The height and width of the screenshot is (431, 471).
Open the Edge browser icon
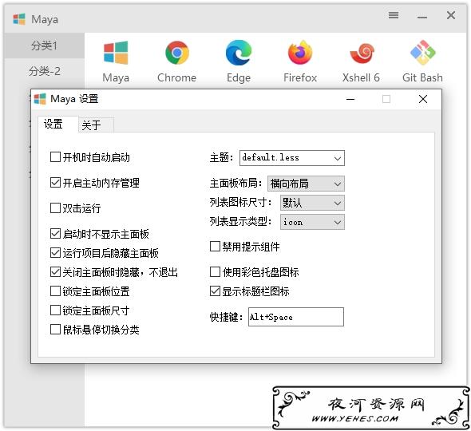(239, 53)
